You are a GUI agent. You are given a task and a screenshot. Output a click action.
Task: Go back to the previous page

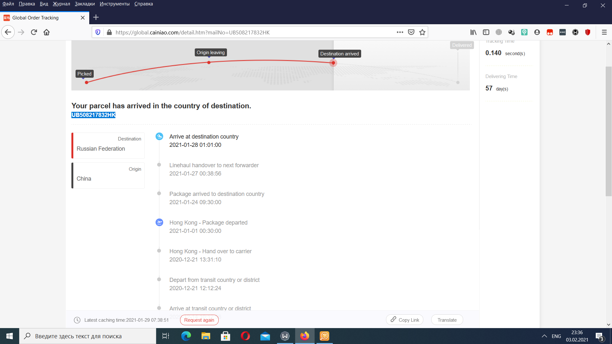click(x=8, y=32)
